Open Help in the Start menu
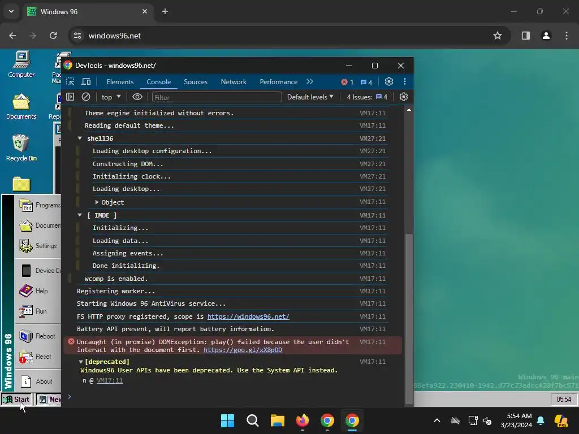Image resolution: width=579 pixels, height=434 pixels. click(x=38, y=291)
